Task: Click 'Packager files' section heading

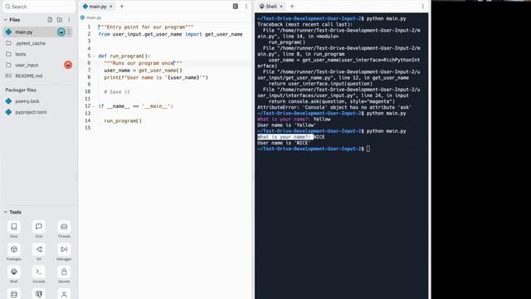Action: 21,90
